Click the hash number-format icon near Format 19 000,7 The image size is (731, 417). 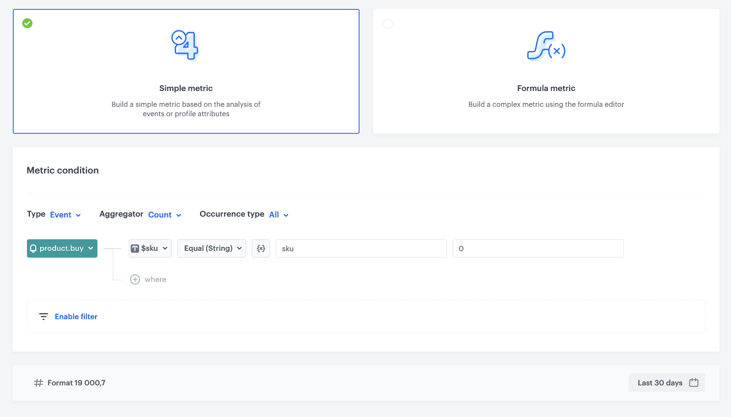click(38, 382)
